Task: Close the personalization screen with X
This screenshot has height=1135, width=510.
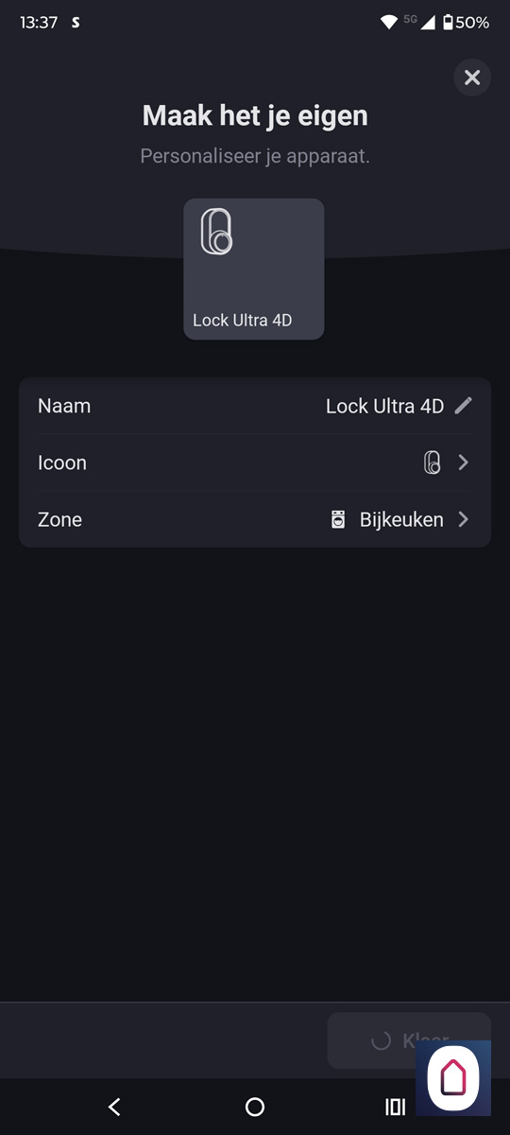Action: pyautogui.click(x=472, y=78)
